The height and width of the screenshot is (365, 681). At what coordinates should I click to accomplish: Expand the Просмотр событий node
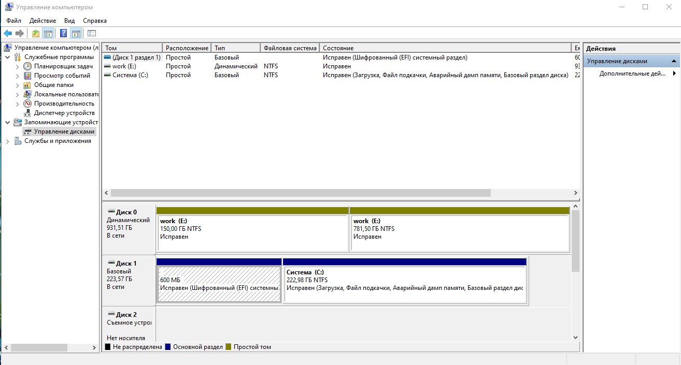(18, 76)
